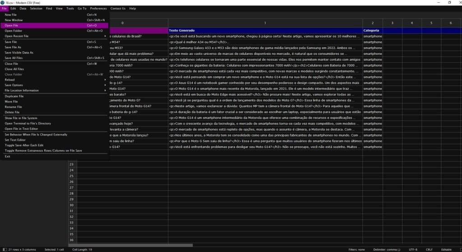Screen dimensions: 462x252
Task: Click Contact Us in menu bar
Action: 118,9
